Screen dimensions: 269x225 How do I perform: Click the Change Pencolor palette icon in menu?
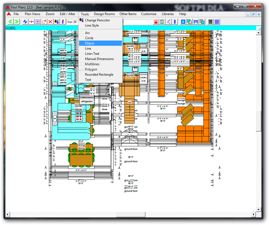(81, 20)
